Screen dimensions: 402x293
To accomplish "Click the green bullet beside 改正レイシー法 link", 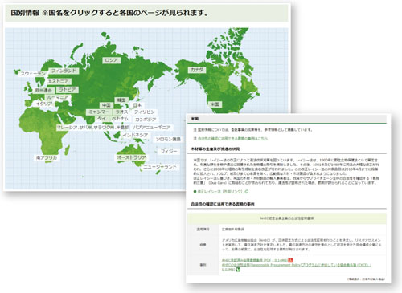I will [195, 191].
